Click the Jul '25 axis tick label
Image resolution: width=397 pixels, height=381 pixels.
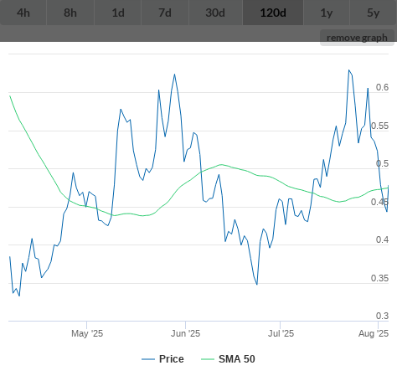tap(281, 333)
